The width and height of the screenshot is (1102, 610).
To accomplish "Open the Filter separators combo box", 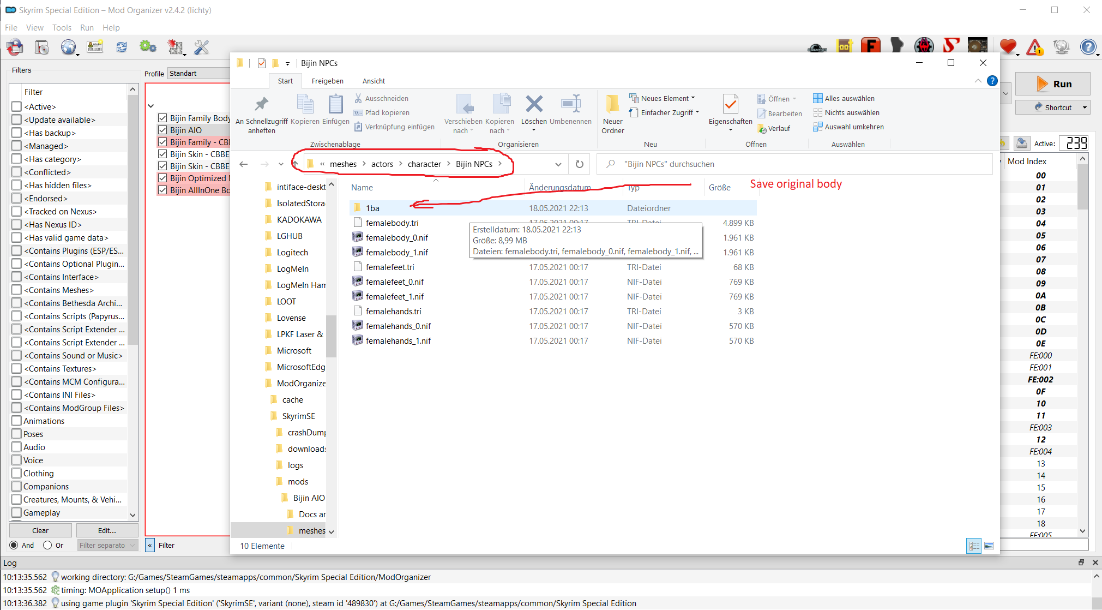I will [107, 545].
